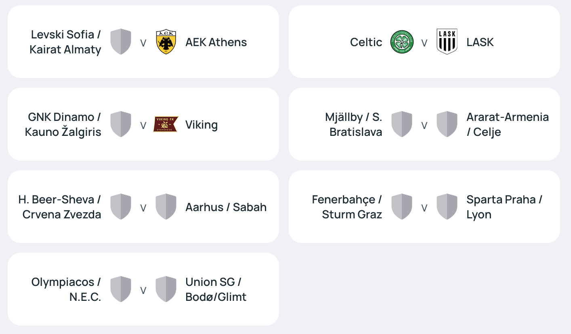This screenshot has height=334, width=571.
Task: Click the placeholder shield beside Ararat-Armenia / Celje
Action: click(x=447, y=124)
